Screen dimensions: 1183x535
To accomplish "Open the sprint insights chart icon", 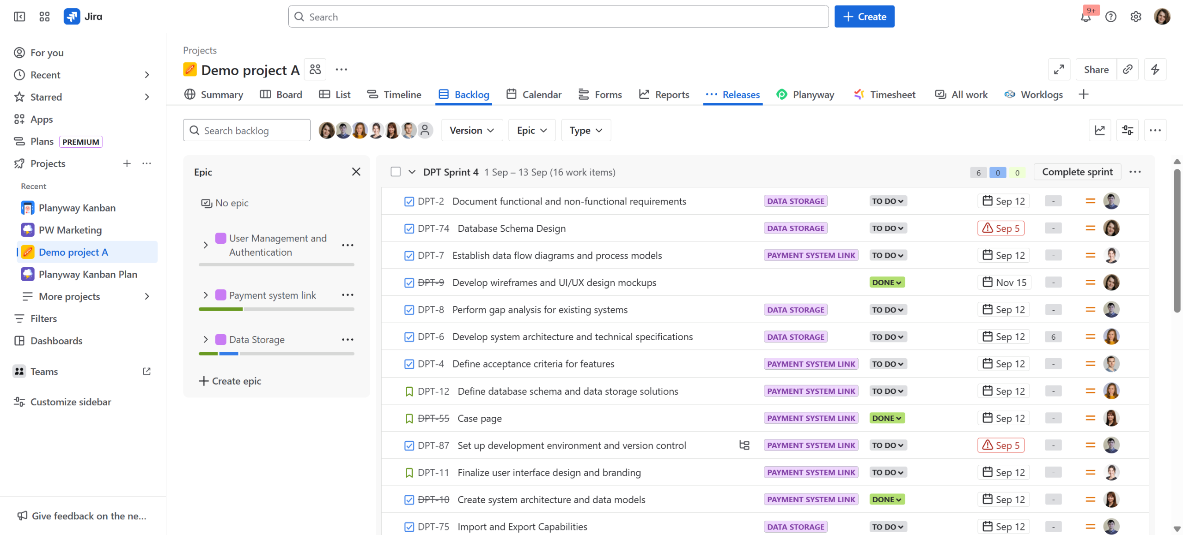I will (x=1100, y=131).
